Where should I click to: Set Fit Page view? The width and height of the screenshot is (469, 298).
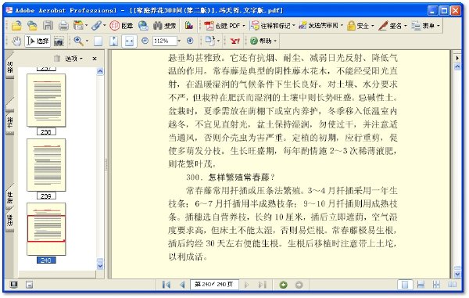pos(113,41)
